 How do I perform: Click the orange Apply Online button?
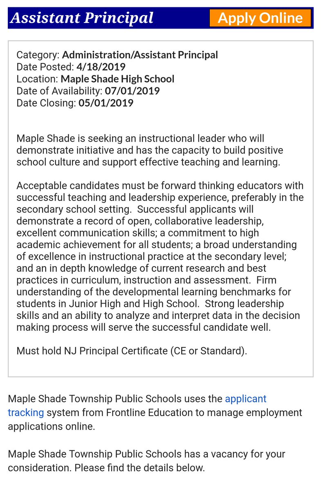coord(260,18)
